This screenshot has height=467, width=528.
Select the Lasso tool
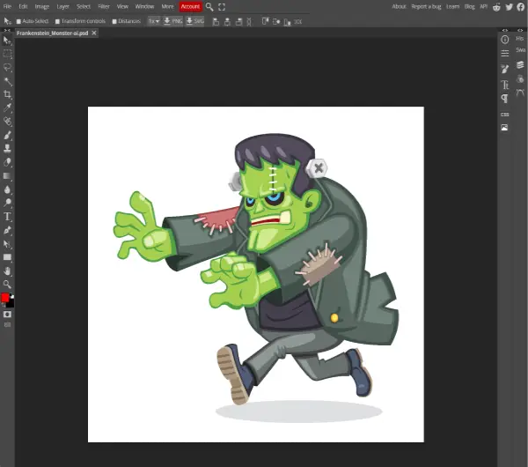(7, 68)
